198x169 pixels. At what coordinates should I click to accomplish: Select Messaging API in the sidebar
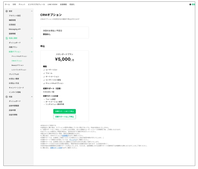pos(15,29)
